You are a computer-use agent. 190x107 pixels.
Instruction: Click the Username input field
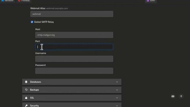tap(74, 59)
